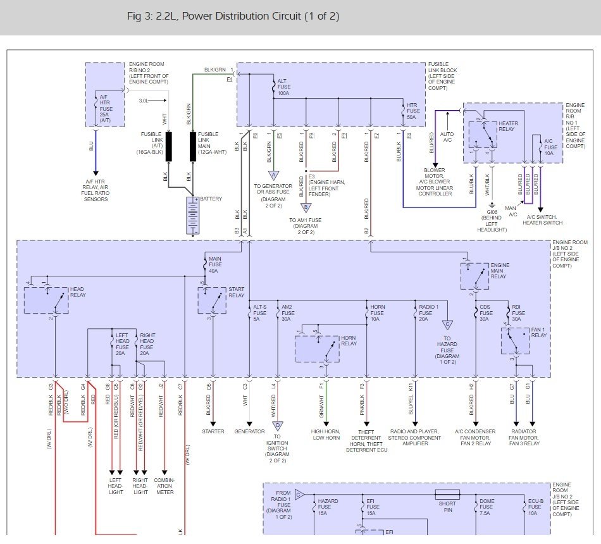This screenshot has width=601, height=544.
Task: Click 'RIGHT HEADLIGHT' label
Action: (140, 486)
